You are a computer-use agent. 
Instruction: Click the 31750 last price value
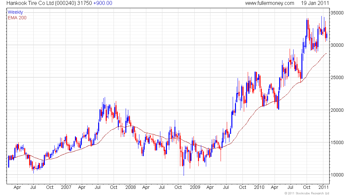tap(85, 3)
